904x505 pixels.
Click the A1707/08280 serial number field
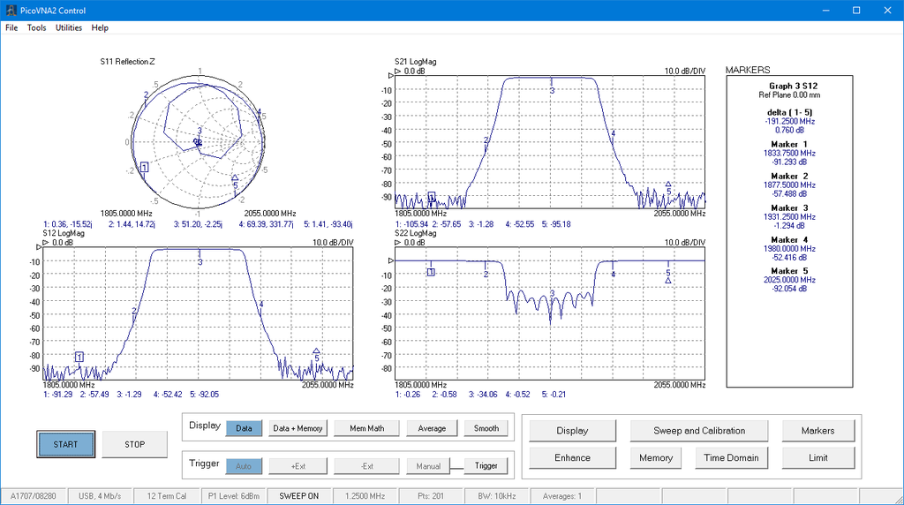tap(34, 496)
